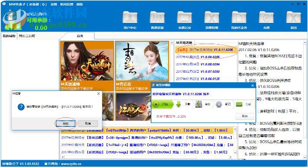This screenshot has height=168, width=308.
Task: Open the BUG反馈 menu
Action: [x=67, y=4]
